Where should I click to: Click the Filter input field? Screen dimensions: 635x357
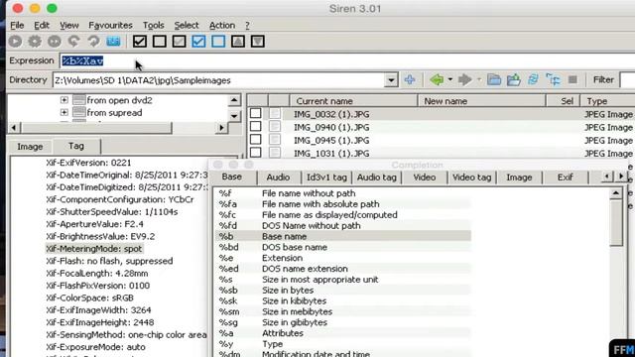point(627,79)
